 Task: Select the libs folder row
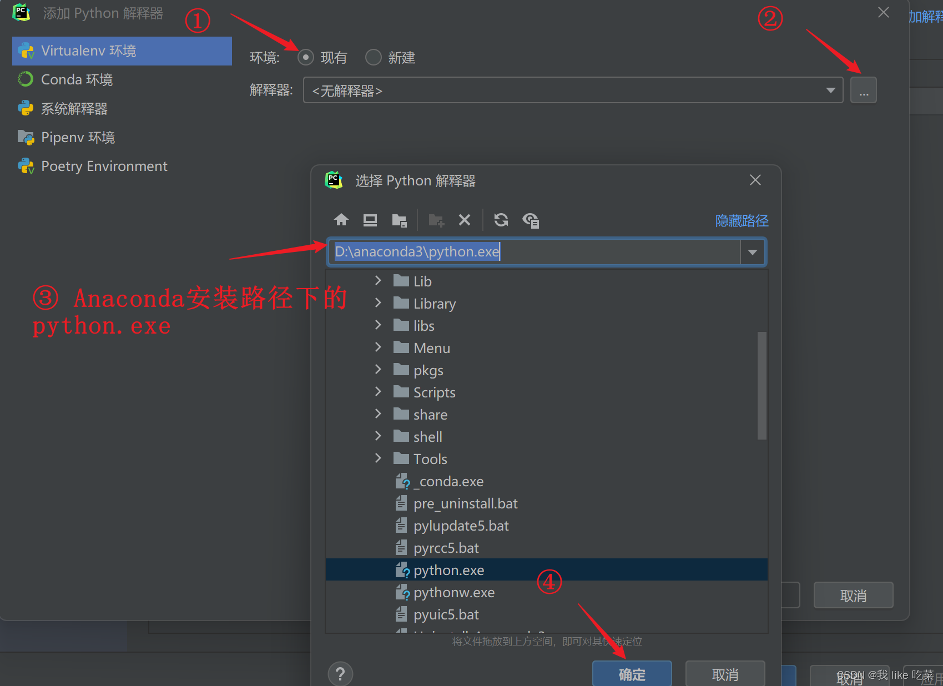pos(547,326)
